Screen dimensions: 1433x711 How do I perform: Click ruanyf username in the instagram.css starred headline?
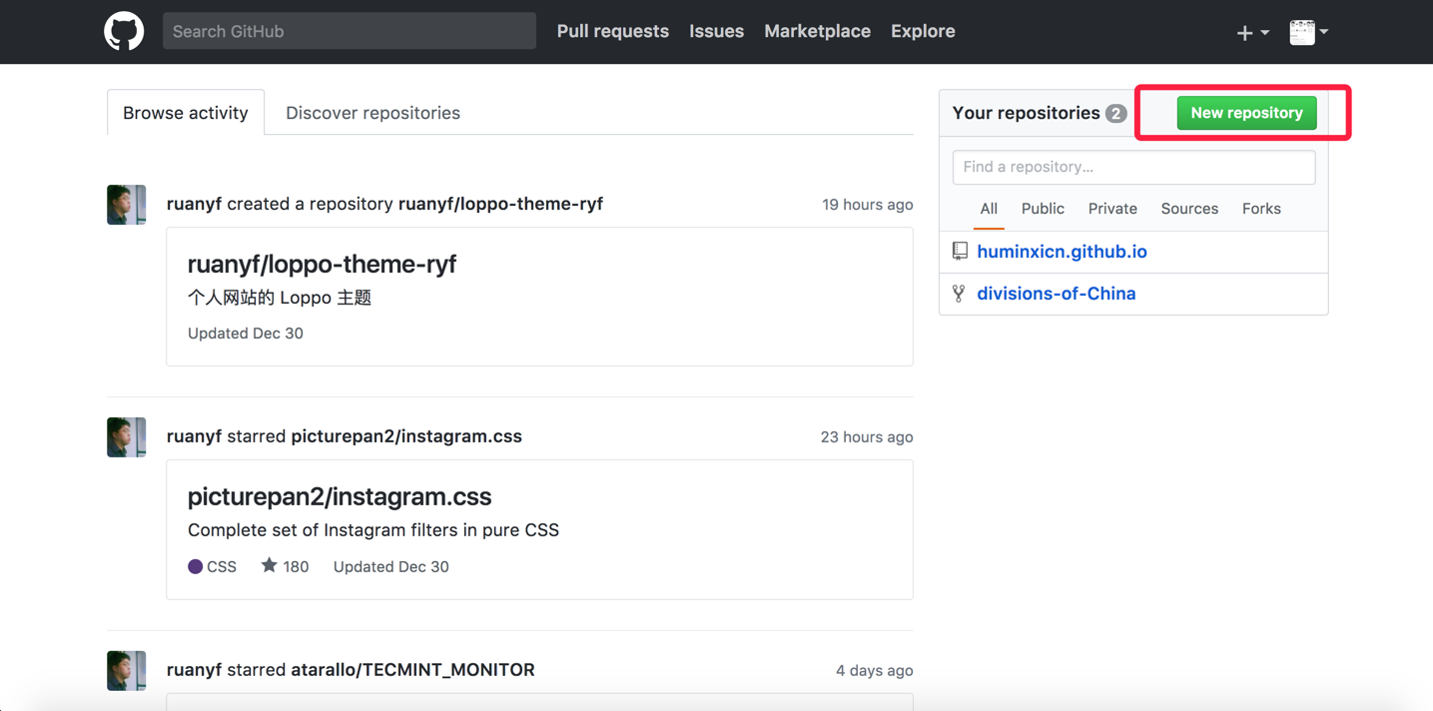tap(195, 436)
